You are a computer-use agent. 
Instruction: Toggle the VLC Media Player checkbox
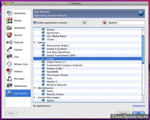(x=43, y=36)
